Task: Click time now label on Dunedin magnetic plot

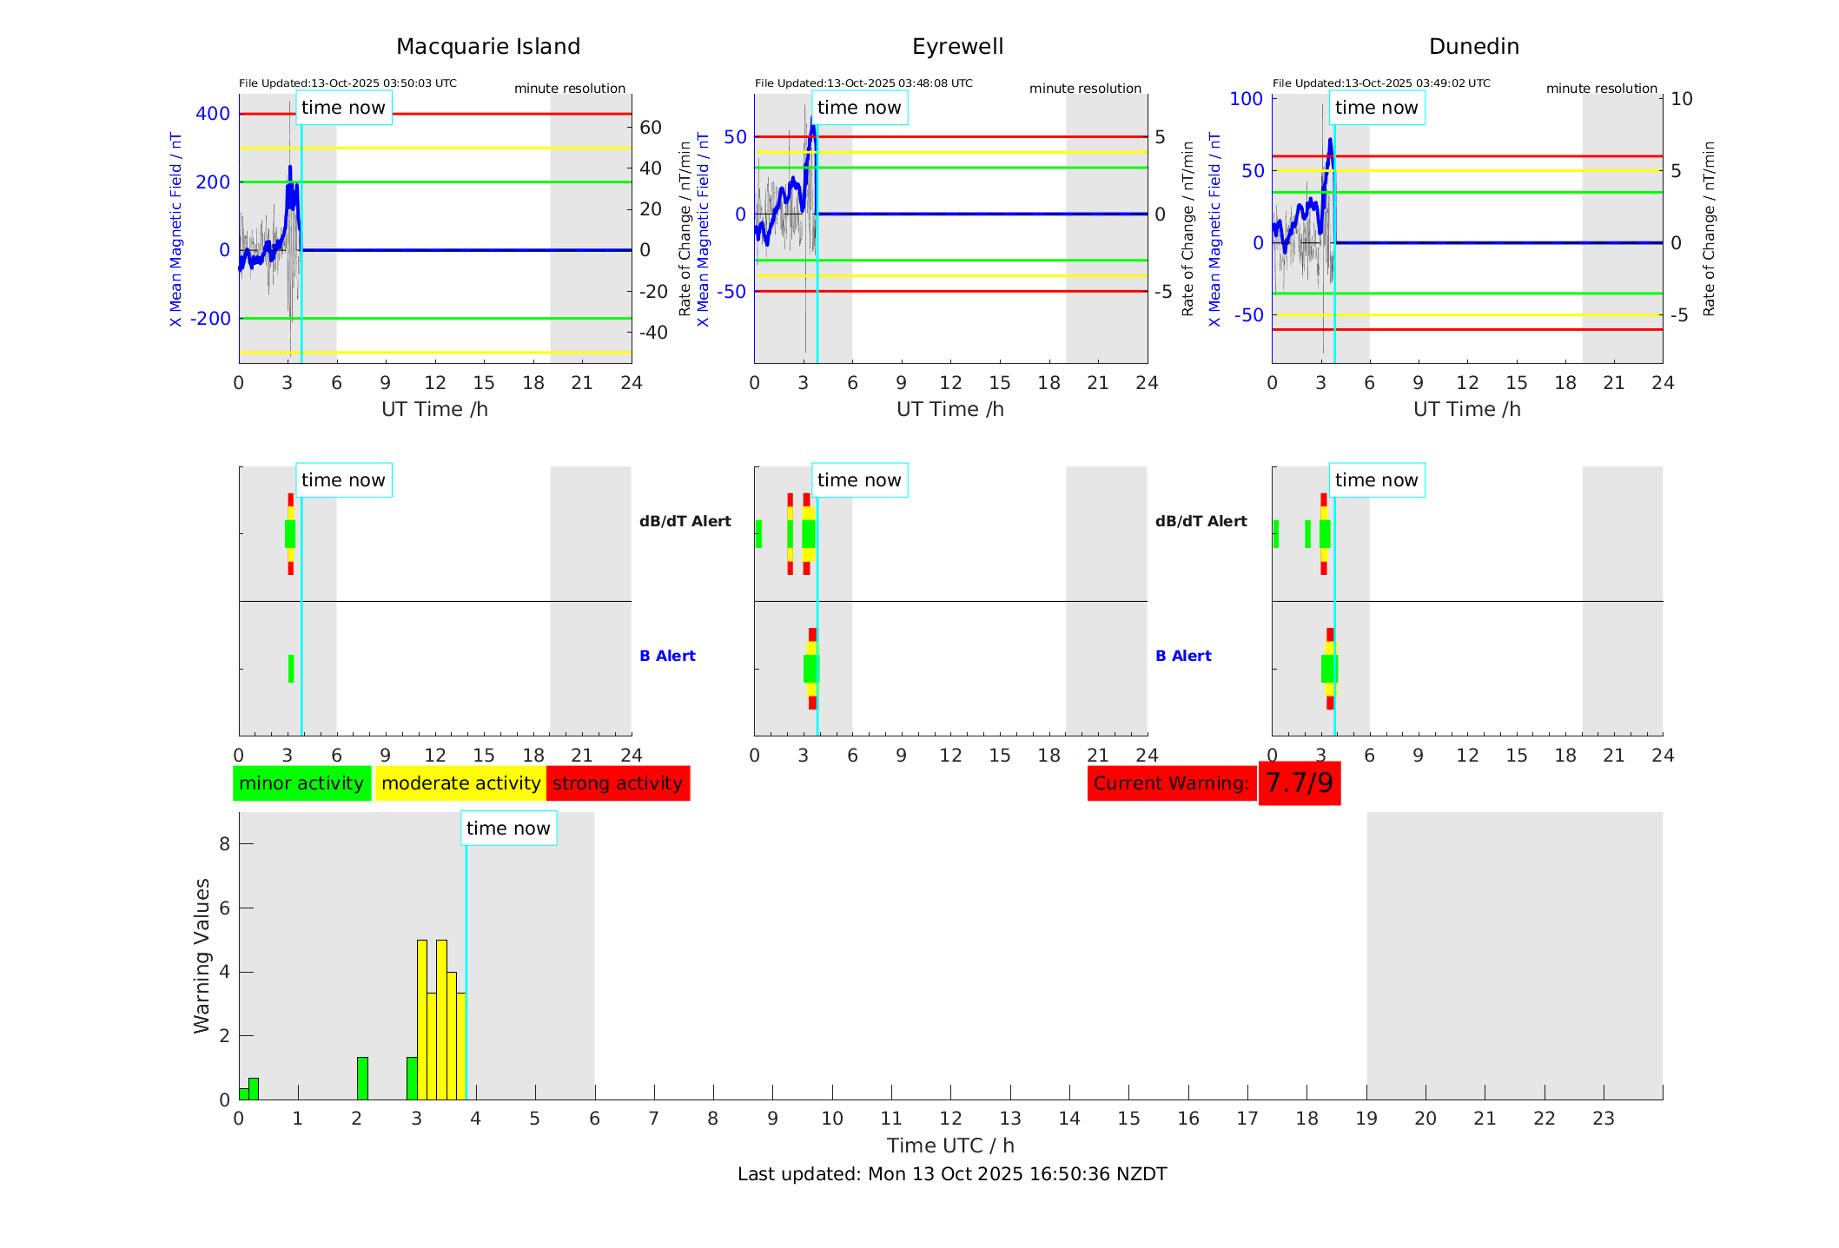Action: 1376,108
